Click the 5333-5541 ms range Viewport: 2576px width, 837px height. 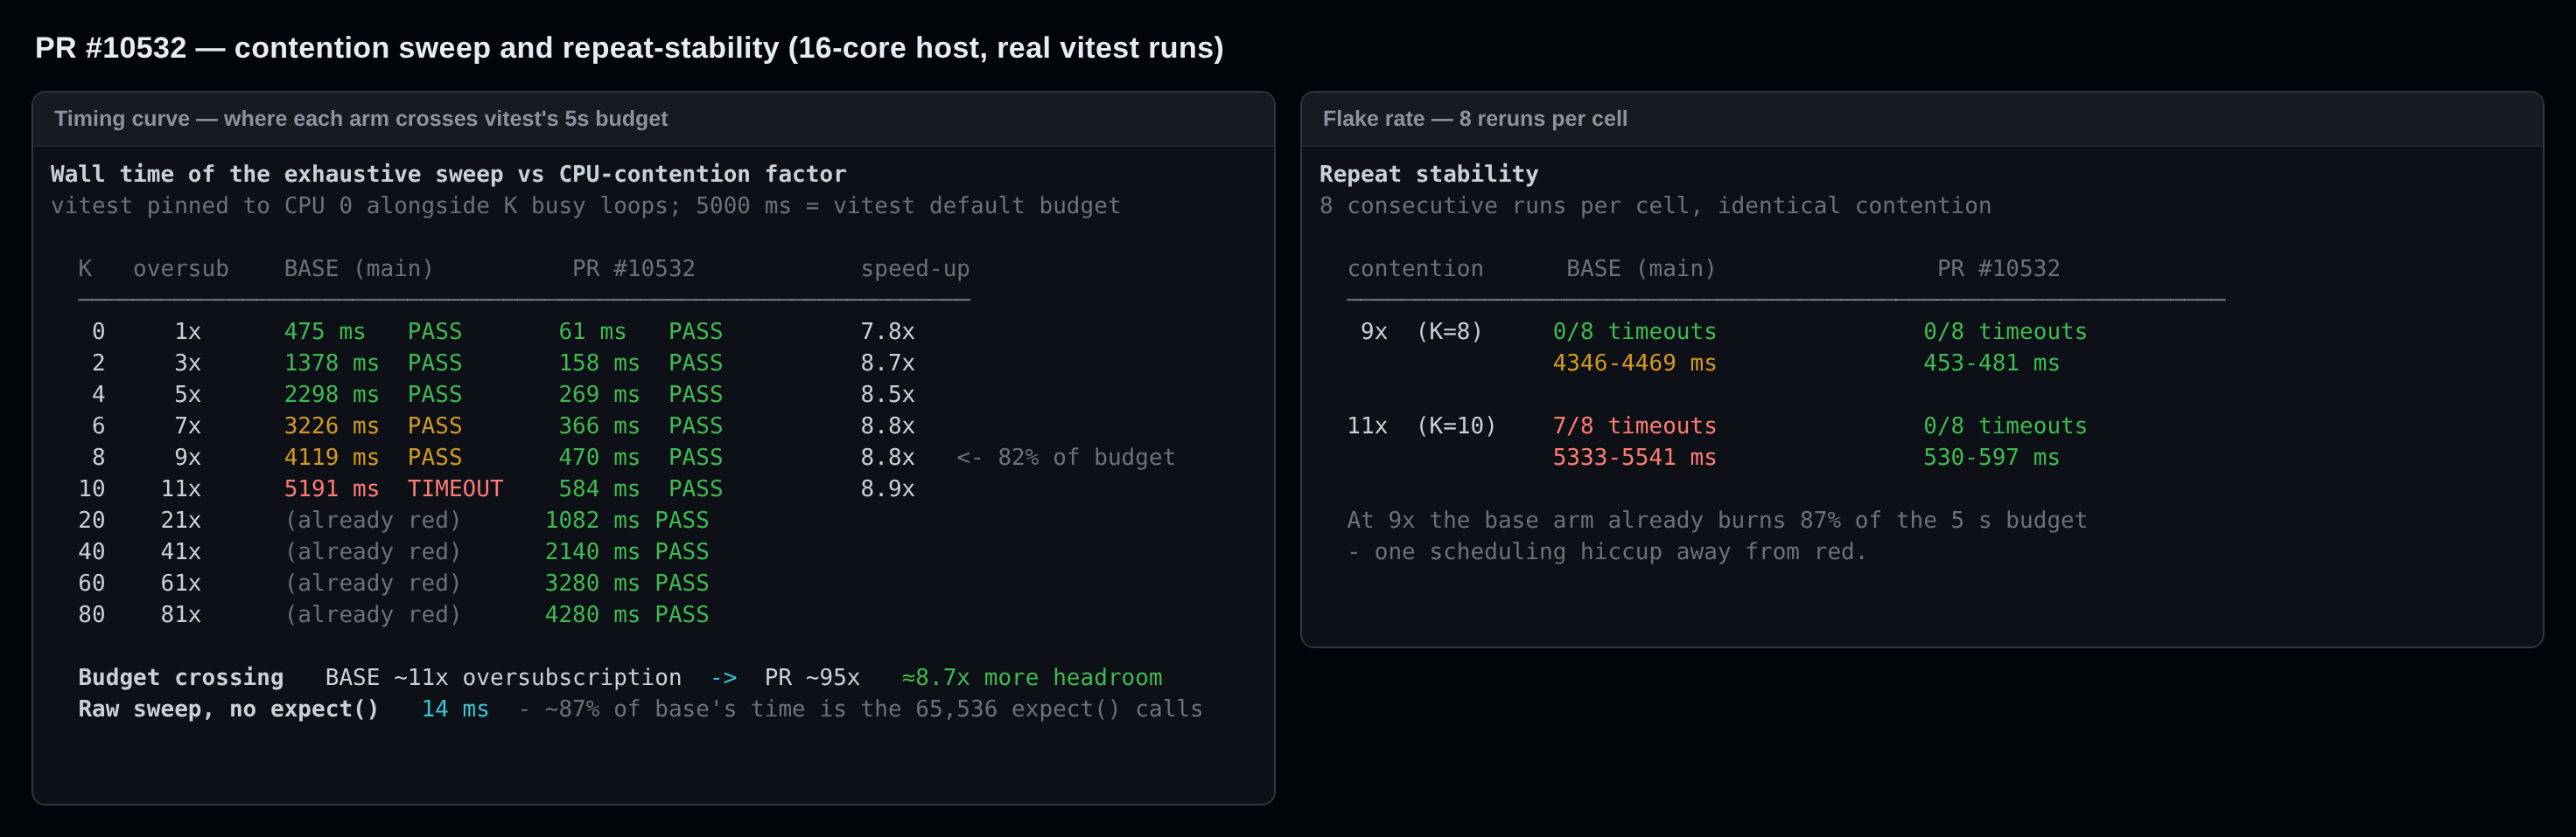pyautogui.click(x=1634, y=458)
